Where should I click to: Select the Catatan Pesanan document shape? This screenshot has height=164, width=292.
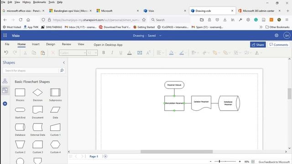click(x=201, y=103)
